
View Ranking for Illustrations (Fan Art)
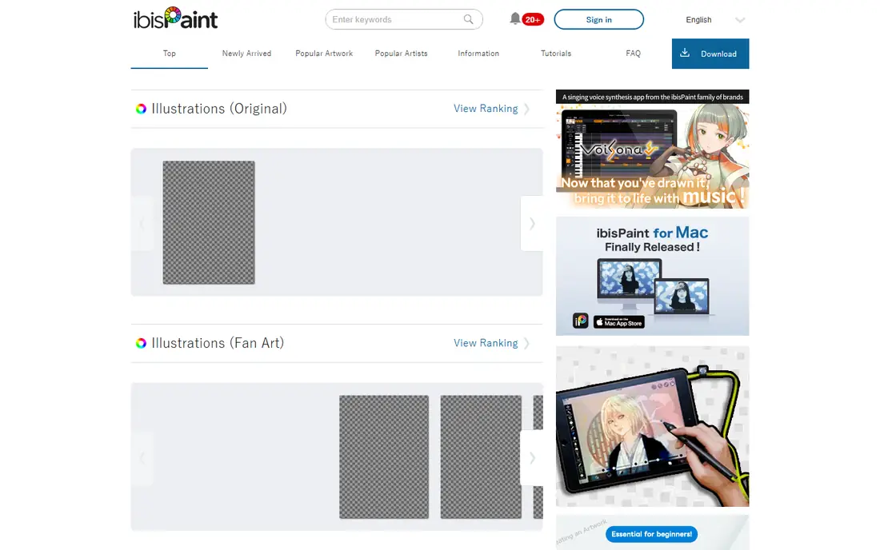pos(486,343)
